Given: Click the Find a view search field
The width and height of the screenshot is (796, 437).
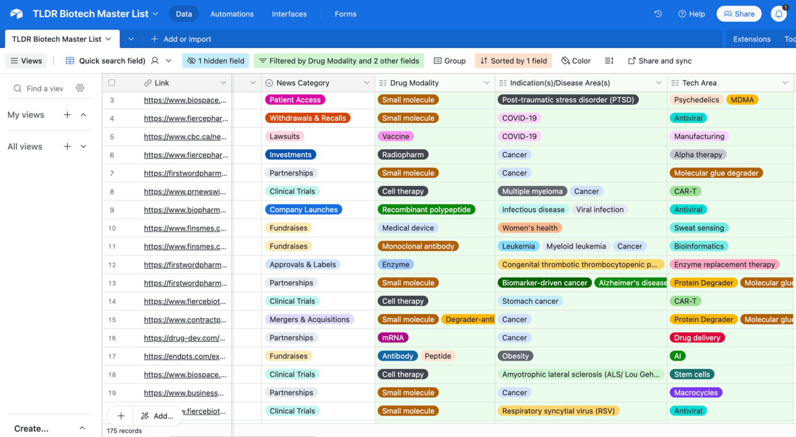Looking at the screenshot, I should click(44, 88).
